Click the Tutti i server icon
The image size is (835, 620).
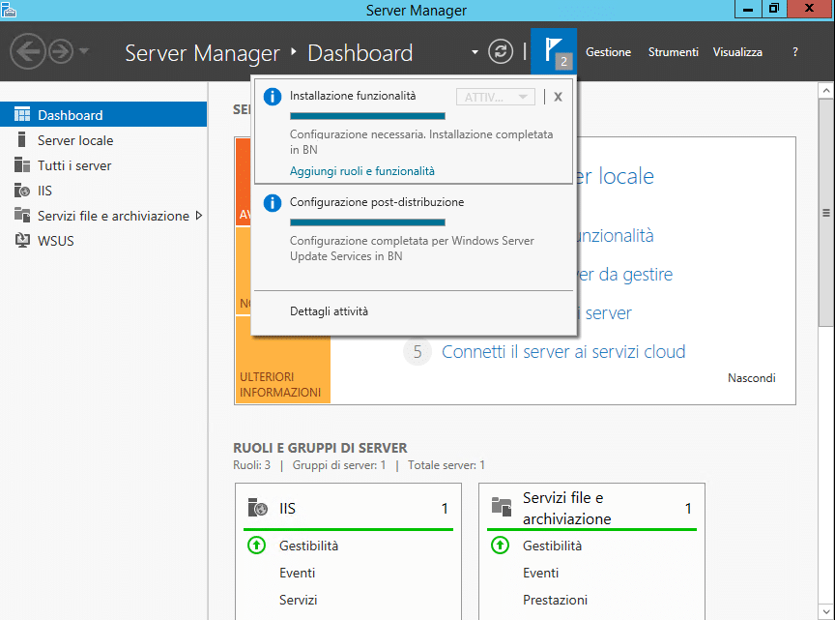(22, 164)
